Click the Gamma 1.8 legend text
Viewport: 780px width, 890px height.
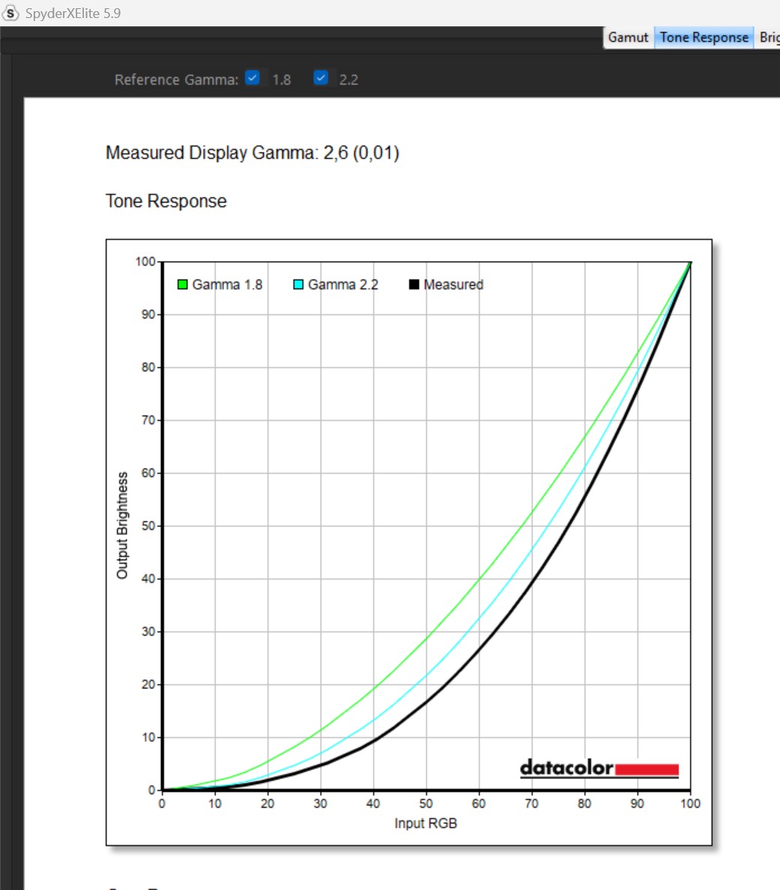227,285
